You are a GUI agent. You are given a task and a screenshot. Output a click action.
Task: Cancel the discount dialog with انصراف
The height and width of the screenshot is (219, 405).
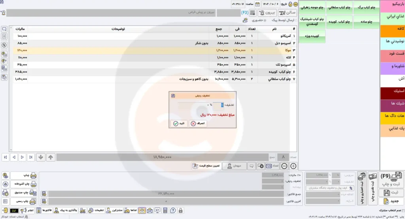click(198, 123)
